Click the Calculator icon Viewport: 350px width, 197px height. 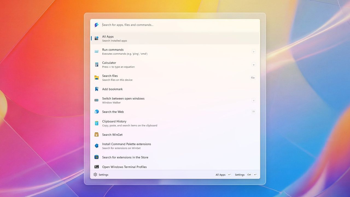tap(96, 64)
